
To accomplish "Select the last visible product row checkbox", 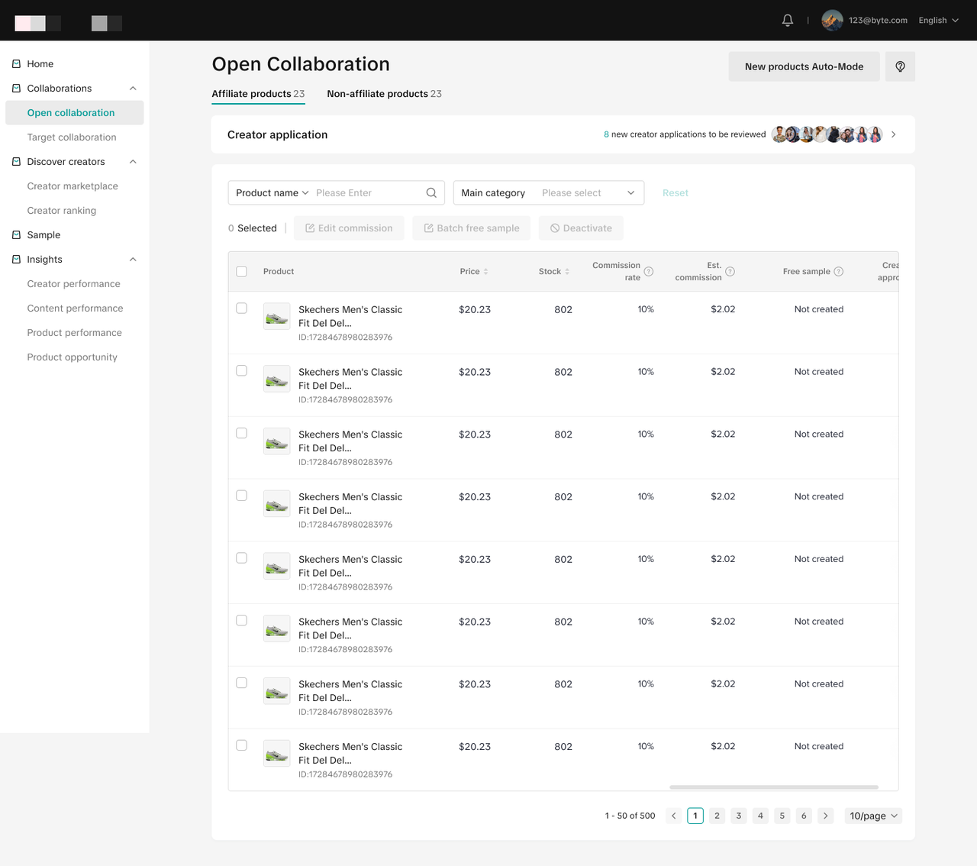I will (242, 745).
